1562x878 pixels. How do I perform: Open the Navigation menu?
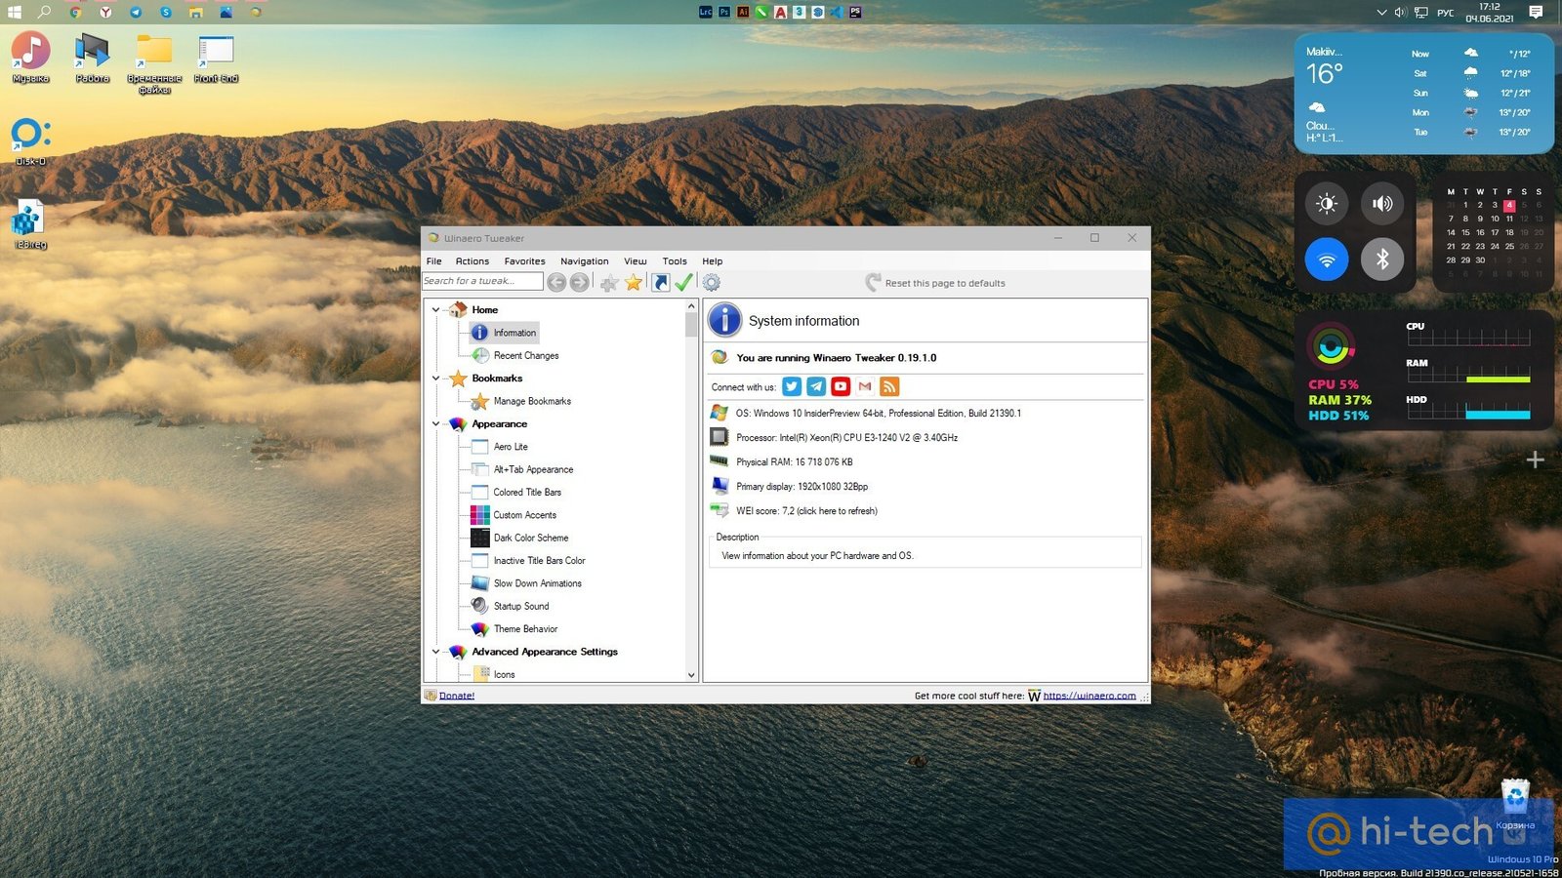coord(585,260)
